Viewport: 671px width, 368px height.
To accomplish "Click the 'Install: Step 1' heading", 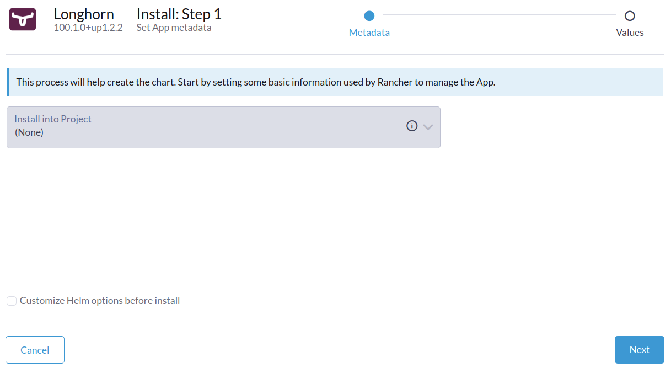I will (179, 14).
